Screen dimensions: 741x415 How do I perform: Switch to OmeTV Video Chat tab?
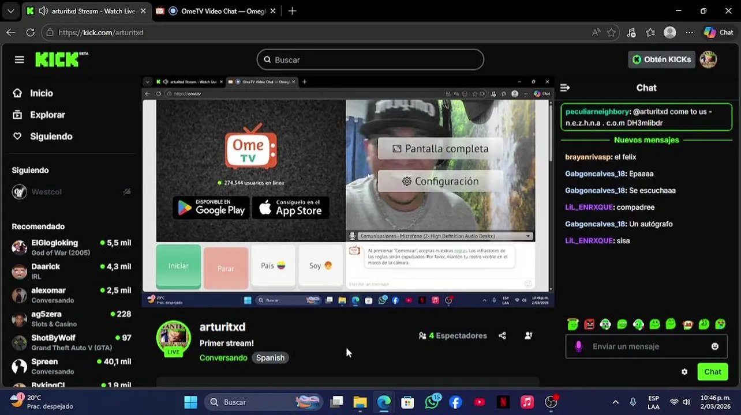(x=217, y=11)
